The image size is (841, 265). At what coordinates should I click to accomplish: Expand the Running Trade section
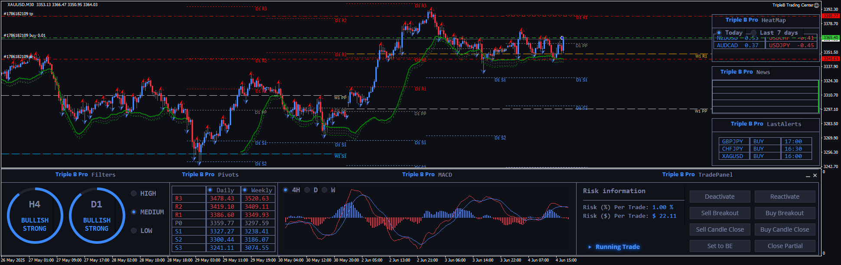click(590, 247)
